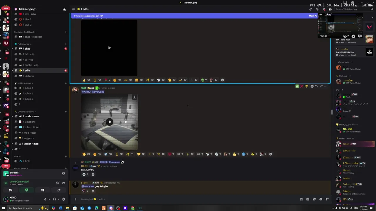This screenshot has width=376, height=211.
Task: Toggle the yellow heart reaction with 12
Action: point(141,154)
